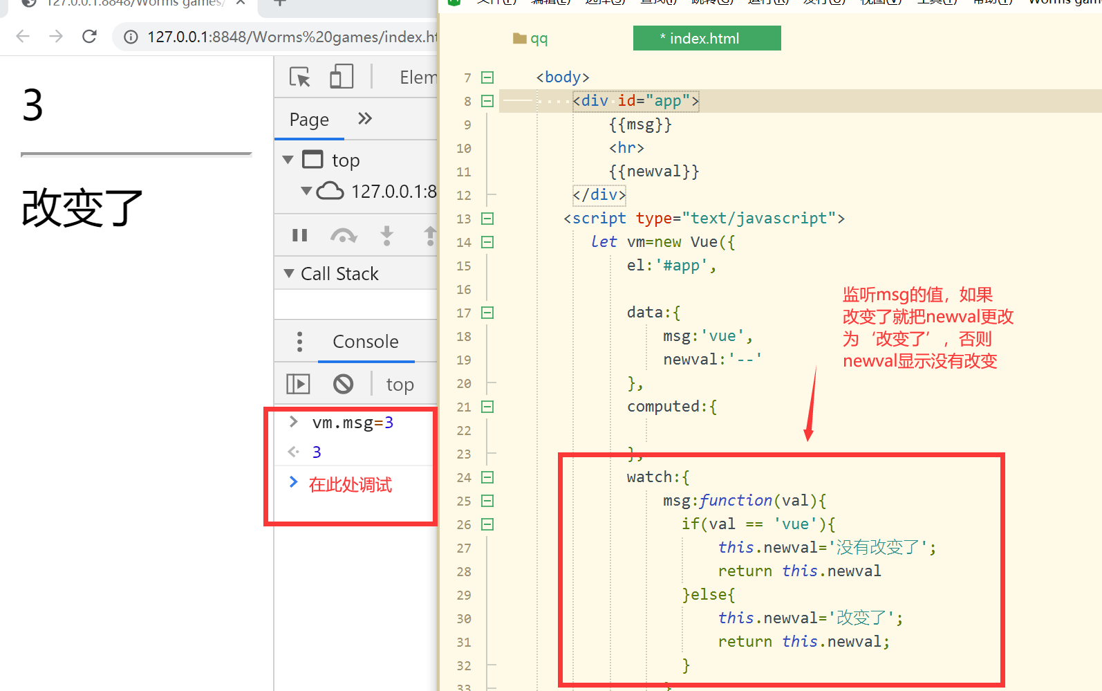Viewport: 1102px width, 691px height.
Task: Click the cloud icon beside 127.0.0.1
Action: [330, 191]
